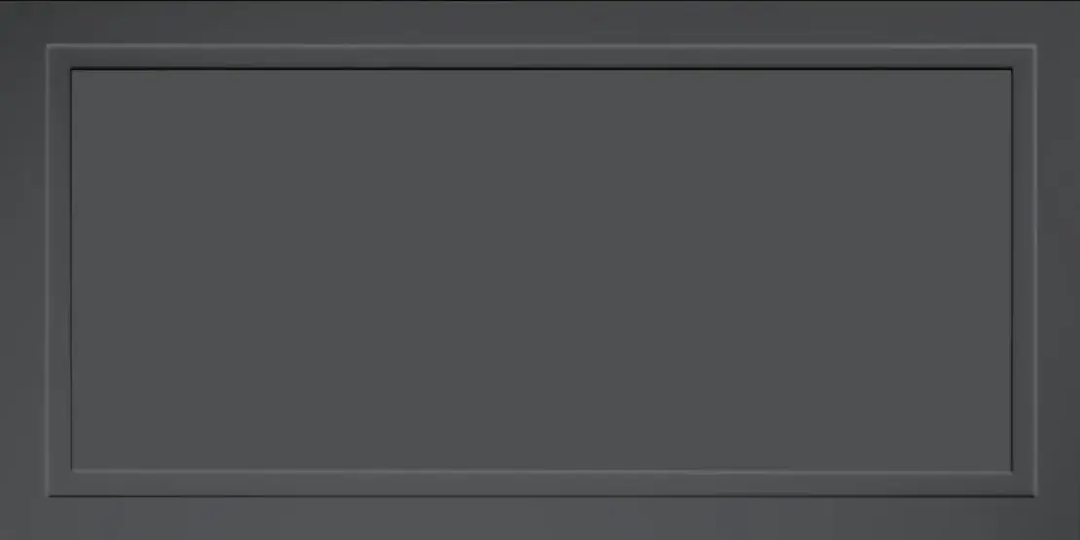Click the outer background above the frame
The height and width of the screenshot is (540, 1080).
[x=540, y=22]
